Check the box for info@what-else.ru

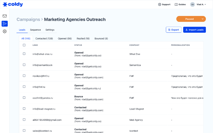point(24,54)
